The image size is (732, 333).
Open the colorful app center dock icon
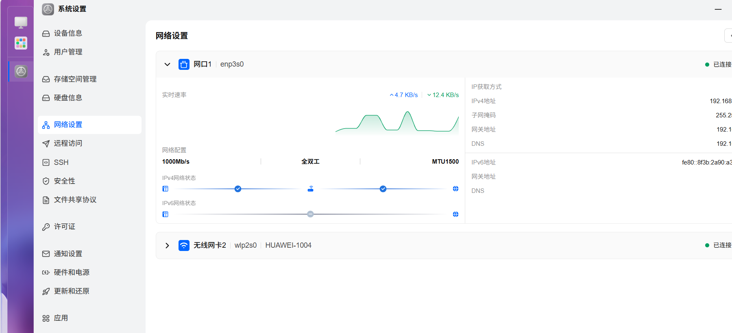pos(21,43)
